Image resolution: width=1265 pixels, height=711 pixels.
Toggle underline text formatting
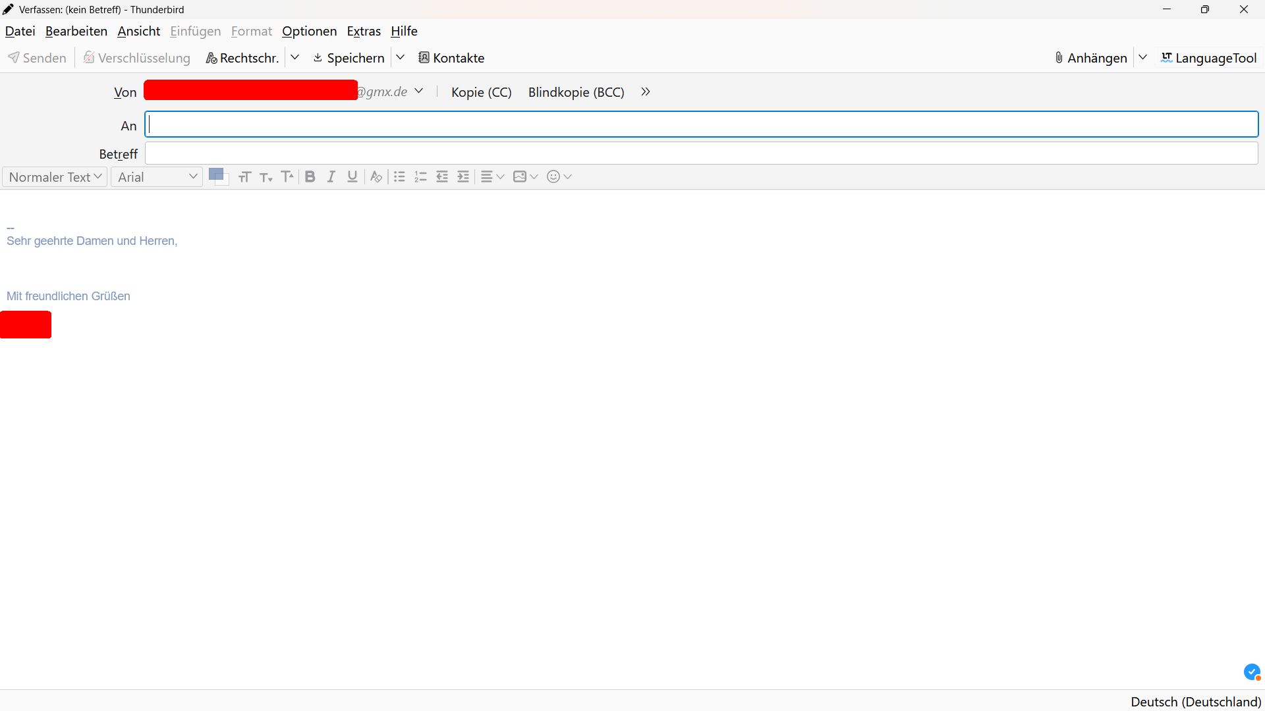352,176
